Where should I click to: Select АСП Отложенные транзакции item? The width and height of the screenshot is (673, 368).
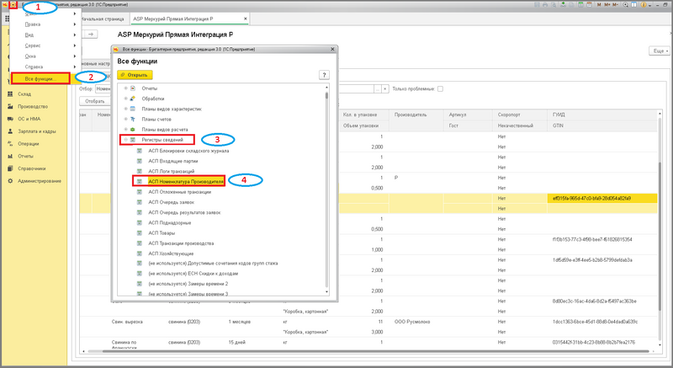point(179,192)
